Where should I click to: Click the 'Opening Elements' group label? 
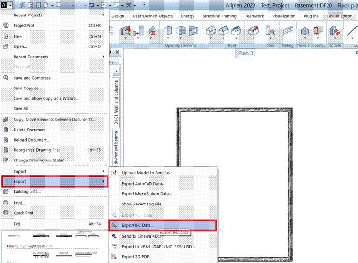[x=180, y=45]
